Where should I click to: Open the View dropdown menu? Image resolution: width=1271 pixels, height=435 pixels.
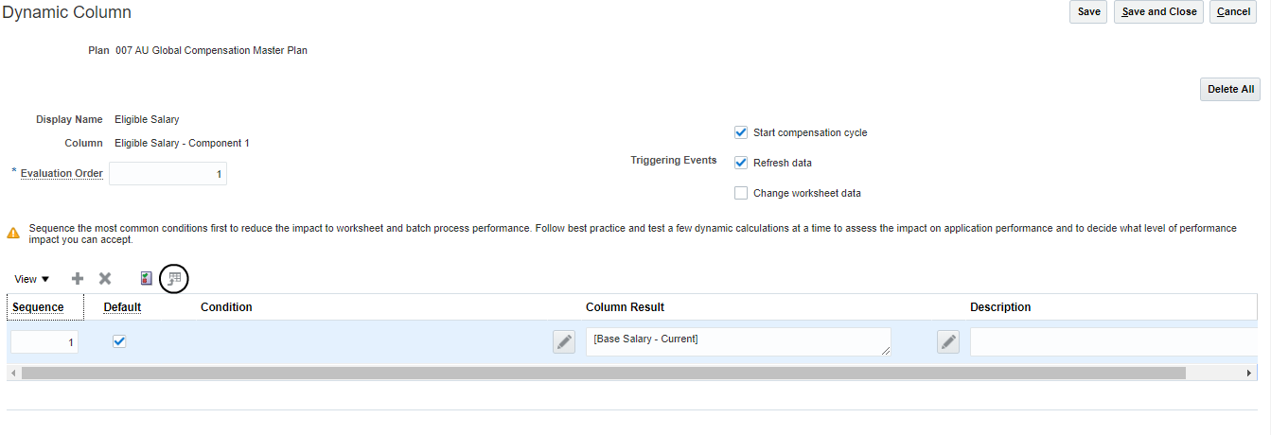pyautogui.click(x=32, y=279)
